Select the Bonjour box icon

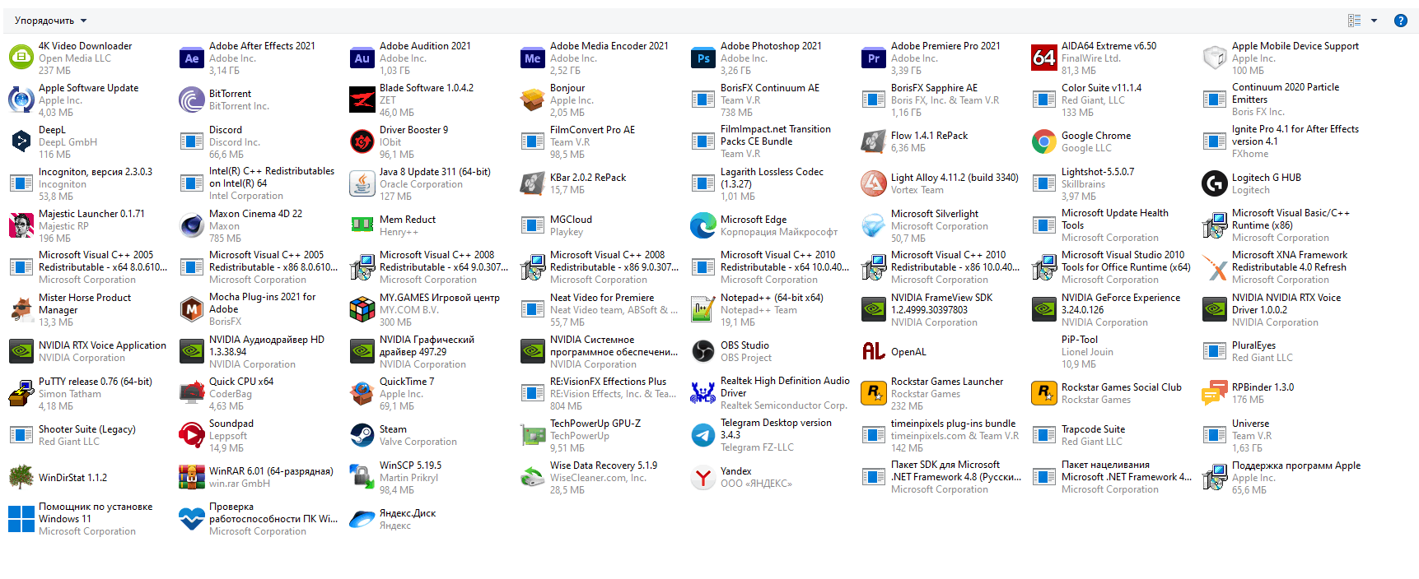532,100
